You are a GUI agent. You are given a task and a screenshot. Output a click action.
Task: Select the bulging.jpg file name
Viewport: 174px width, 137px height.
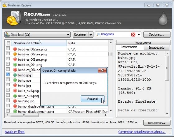pos(26,101)
